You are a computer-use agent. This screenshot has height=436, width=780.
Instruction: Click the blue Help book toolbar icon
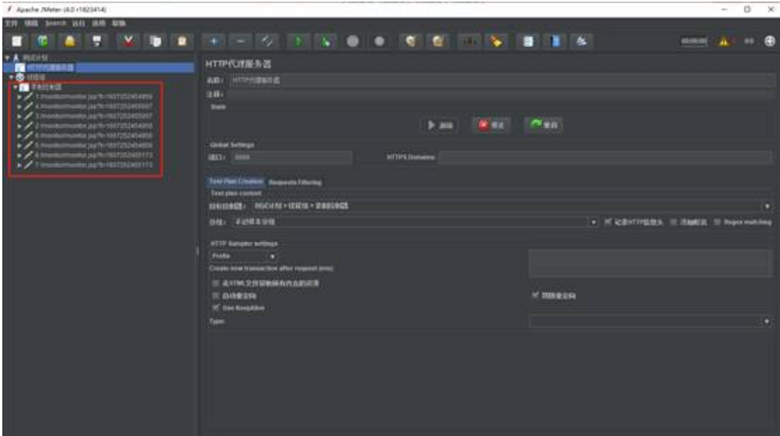(555, 41)
